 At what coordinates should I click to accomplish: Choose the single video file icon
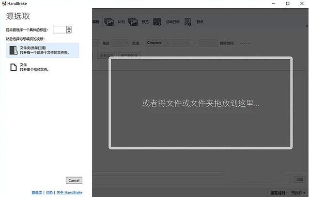(x=14, y=67)
